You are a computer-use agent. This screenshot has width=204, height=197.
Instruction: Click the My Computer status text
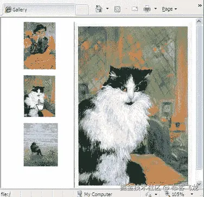click(98, 194)
